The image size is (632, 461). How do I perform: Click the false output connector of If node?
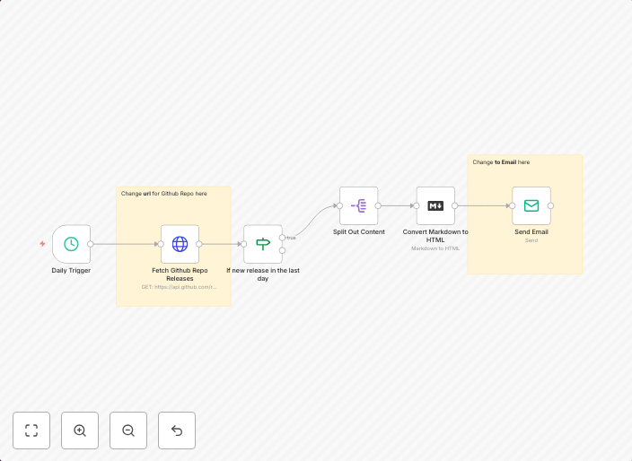coord(282,251)
